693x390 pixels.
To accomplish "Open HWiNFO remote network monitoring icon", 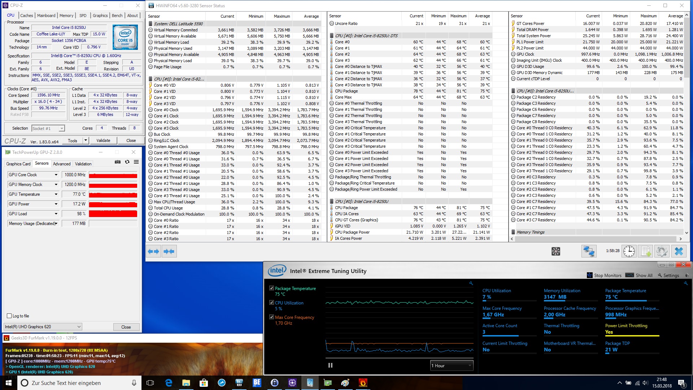I will 589,251.
